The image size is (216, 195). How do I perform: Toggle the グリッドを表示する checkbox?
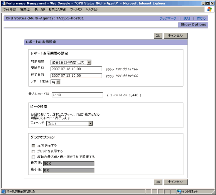tap(33, 151)
